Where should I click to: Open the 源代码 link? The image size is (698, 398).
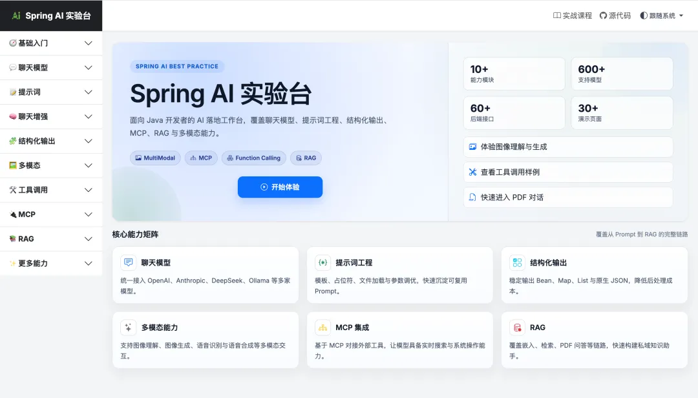(x=615, y=16)
